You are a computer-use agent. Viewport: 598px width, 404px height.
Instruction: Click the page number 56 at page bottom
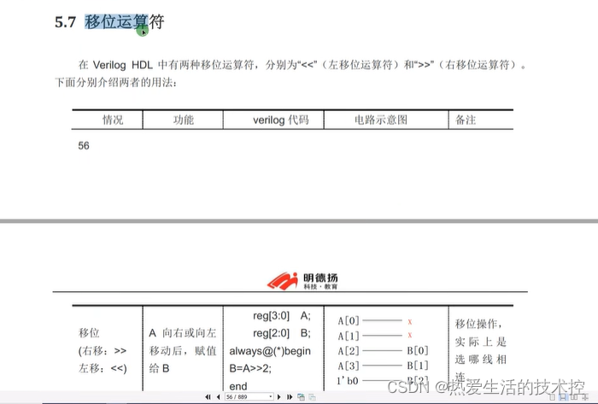click(x=84, y=146)
